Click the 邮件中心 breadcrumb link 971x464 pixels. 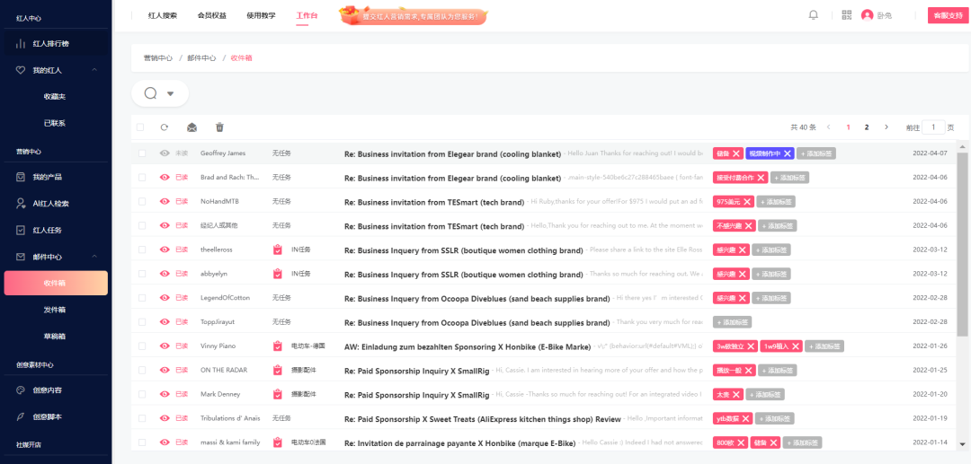point(202,58)
